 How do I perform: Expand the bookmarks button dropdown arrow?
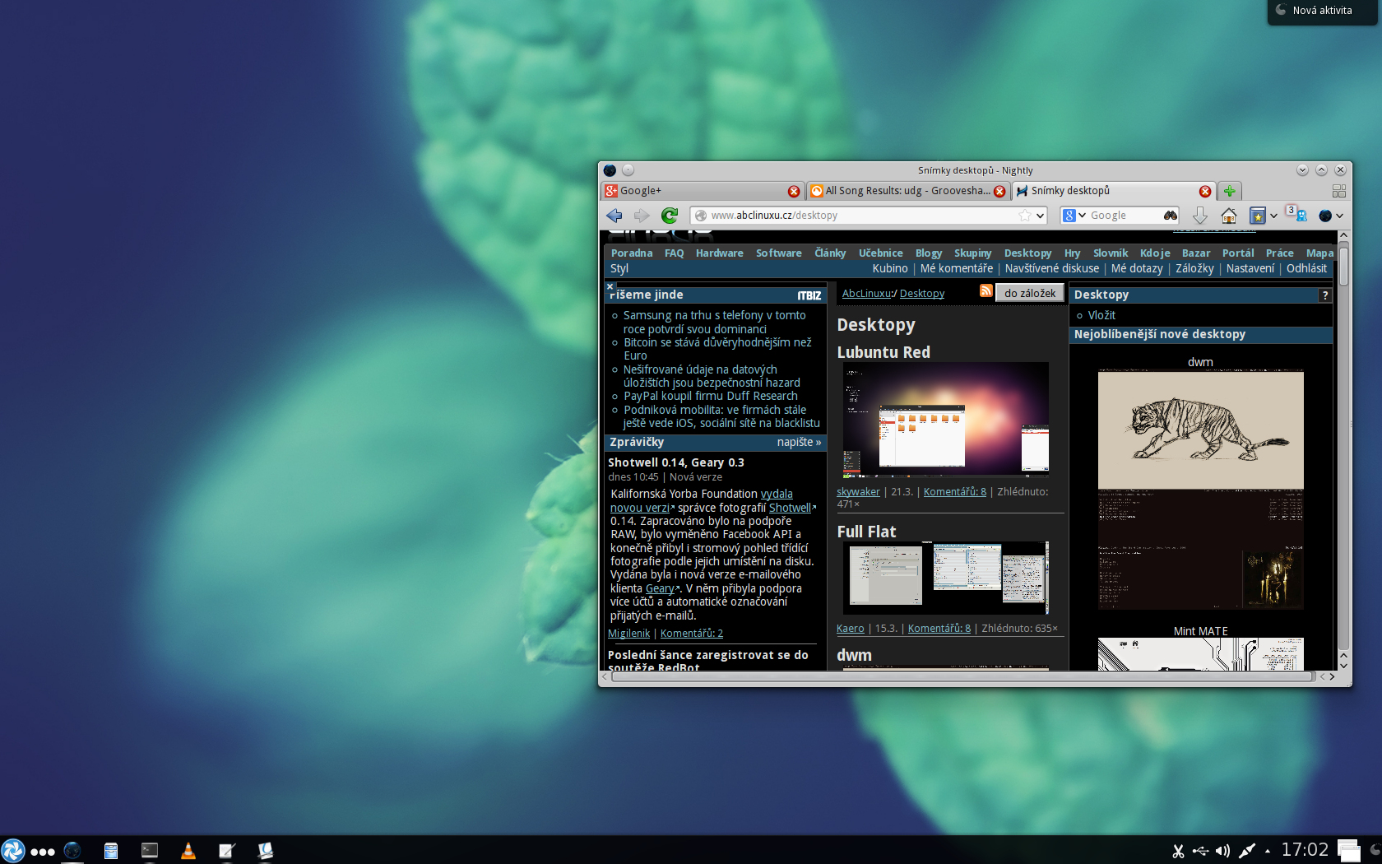(1273, 216)
